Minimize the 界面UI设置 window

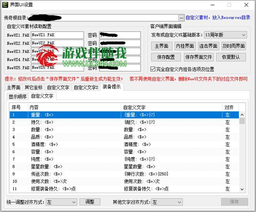point(212,5)
